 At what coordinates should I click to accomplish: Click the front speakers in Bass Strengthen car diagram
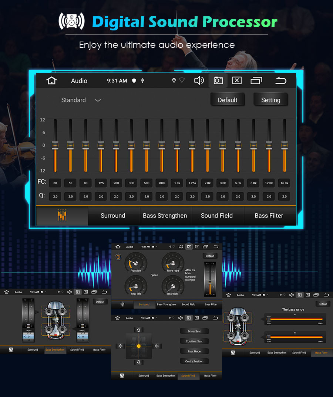coord(55,311)
